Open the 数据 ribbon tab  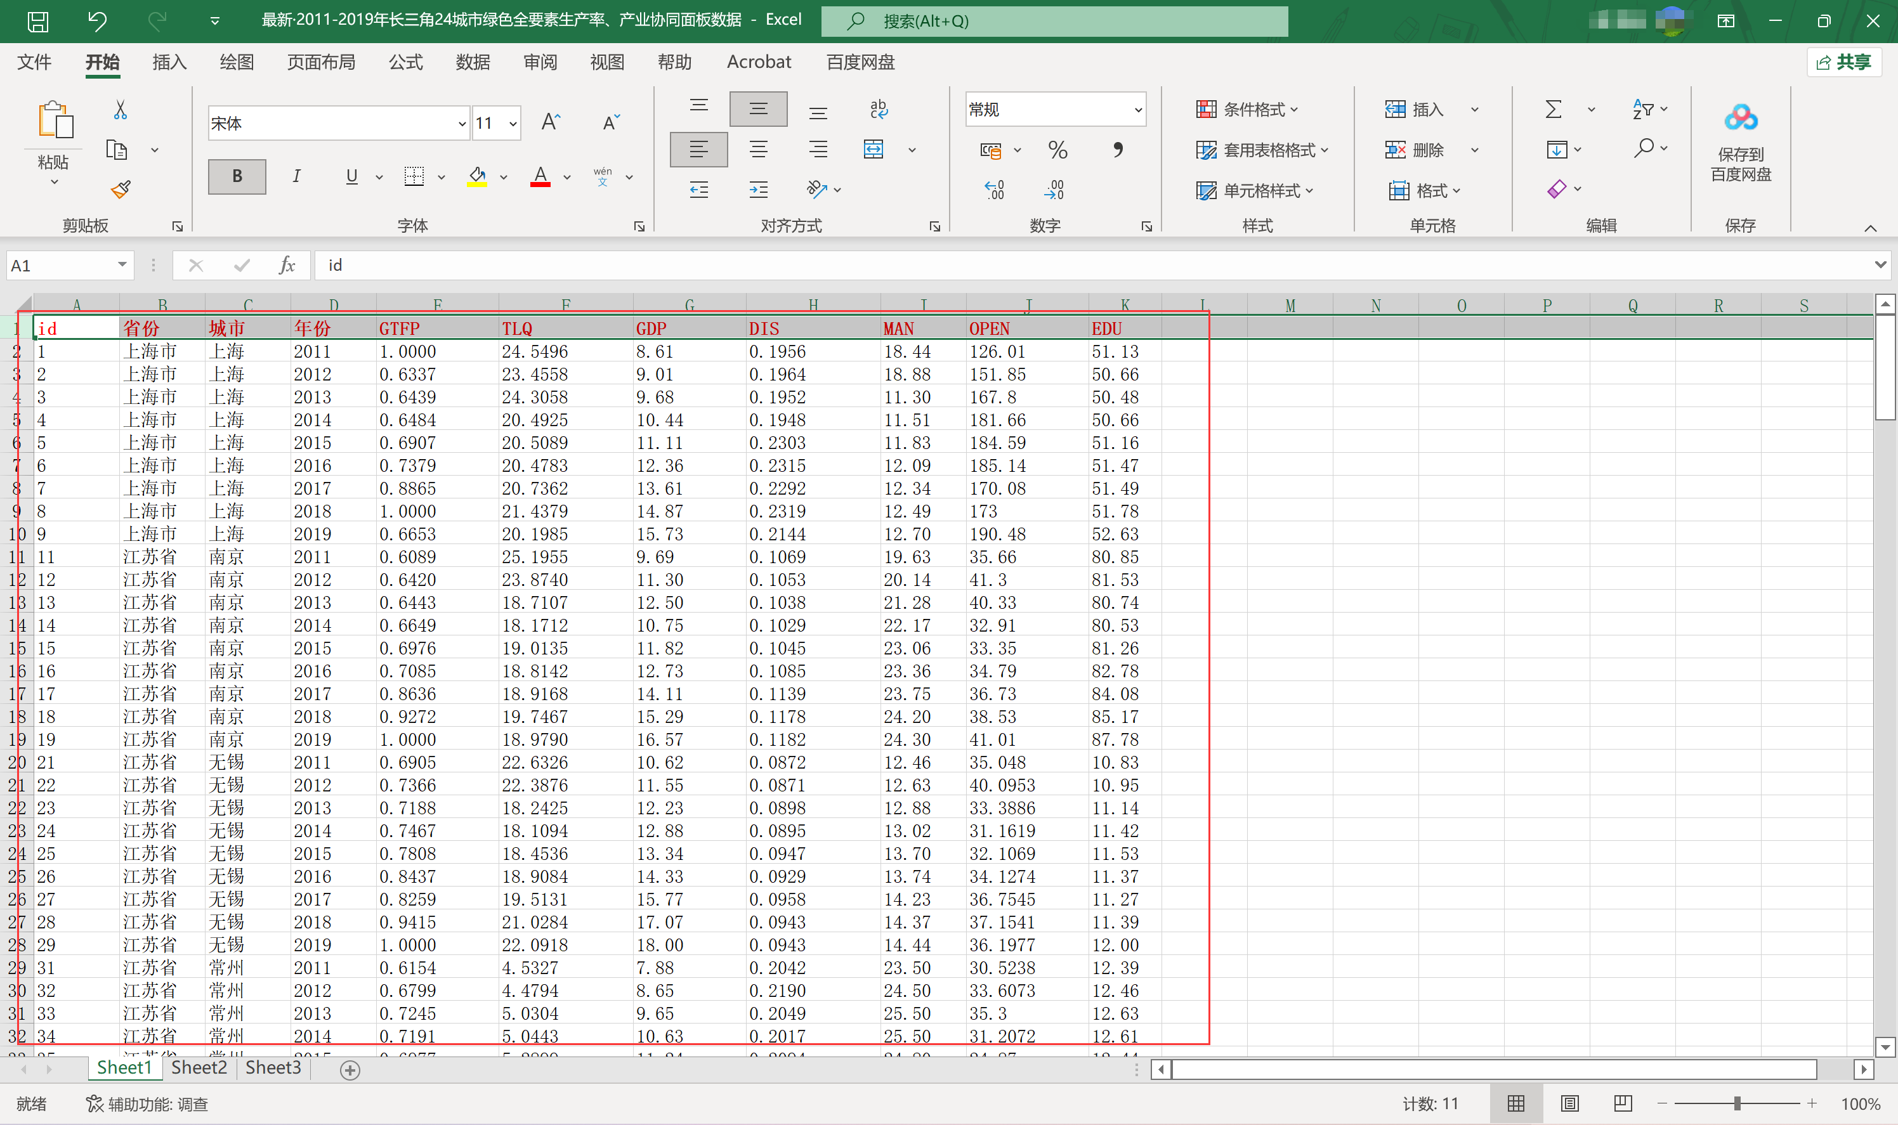(x=473, y=62)
